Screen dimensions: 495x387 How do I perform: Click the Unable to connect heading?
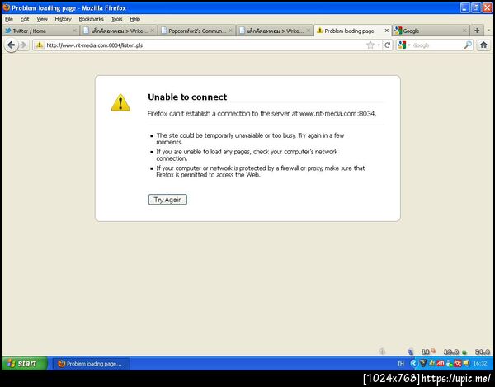[187, 97]
